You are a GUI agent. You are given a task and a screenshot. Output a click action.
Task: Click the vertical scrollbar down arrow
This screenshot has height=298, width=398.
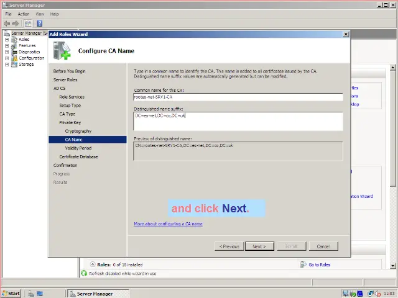[393, 266]
